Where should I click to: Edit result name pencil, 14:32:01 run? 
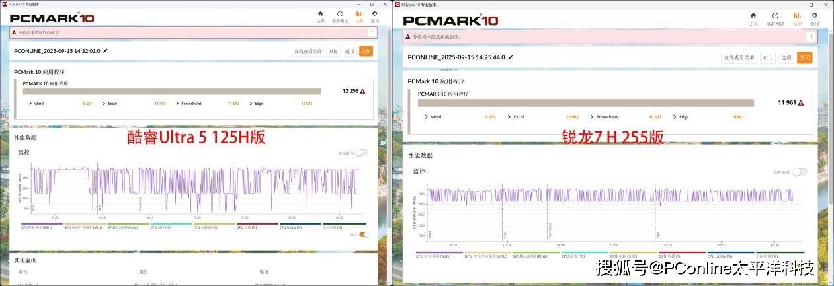(x=106, y=51)
